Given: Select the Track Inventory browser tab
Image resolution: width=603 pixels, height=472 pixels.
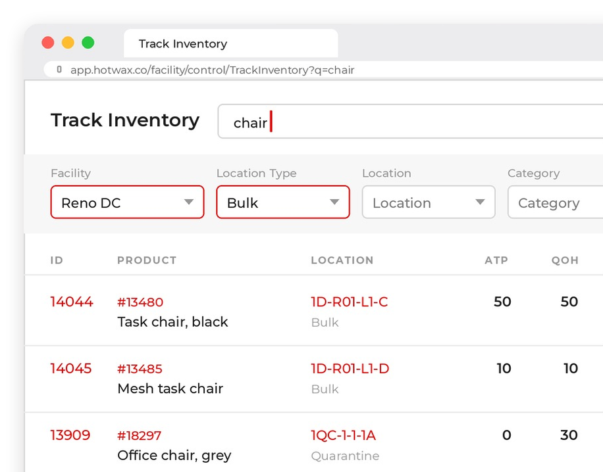Looking at the screenshot, I should 231,43.
